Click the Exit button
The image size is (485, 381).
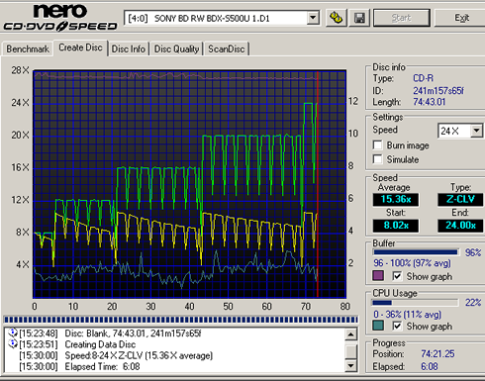pos(461,18)
